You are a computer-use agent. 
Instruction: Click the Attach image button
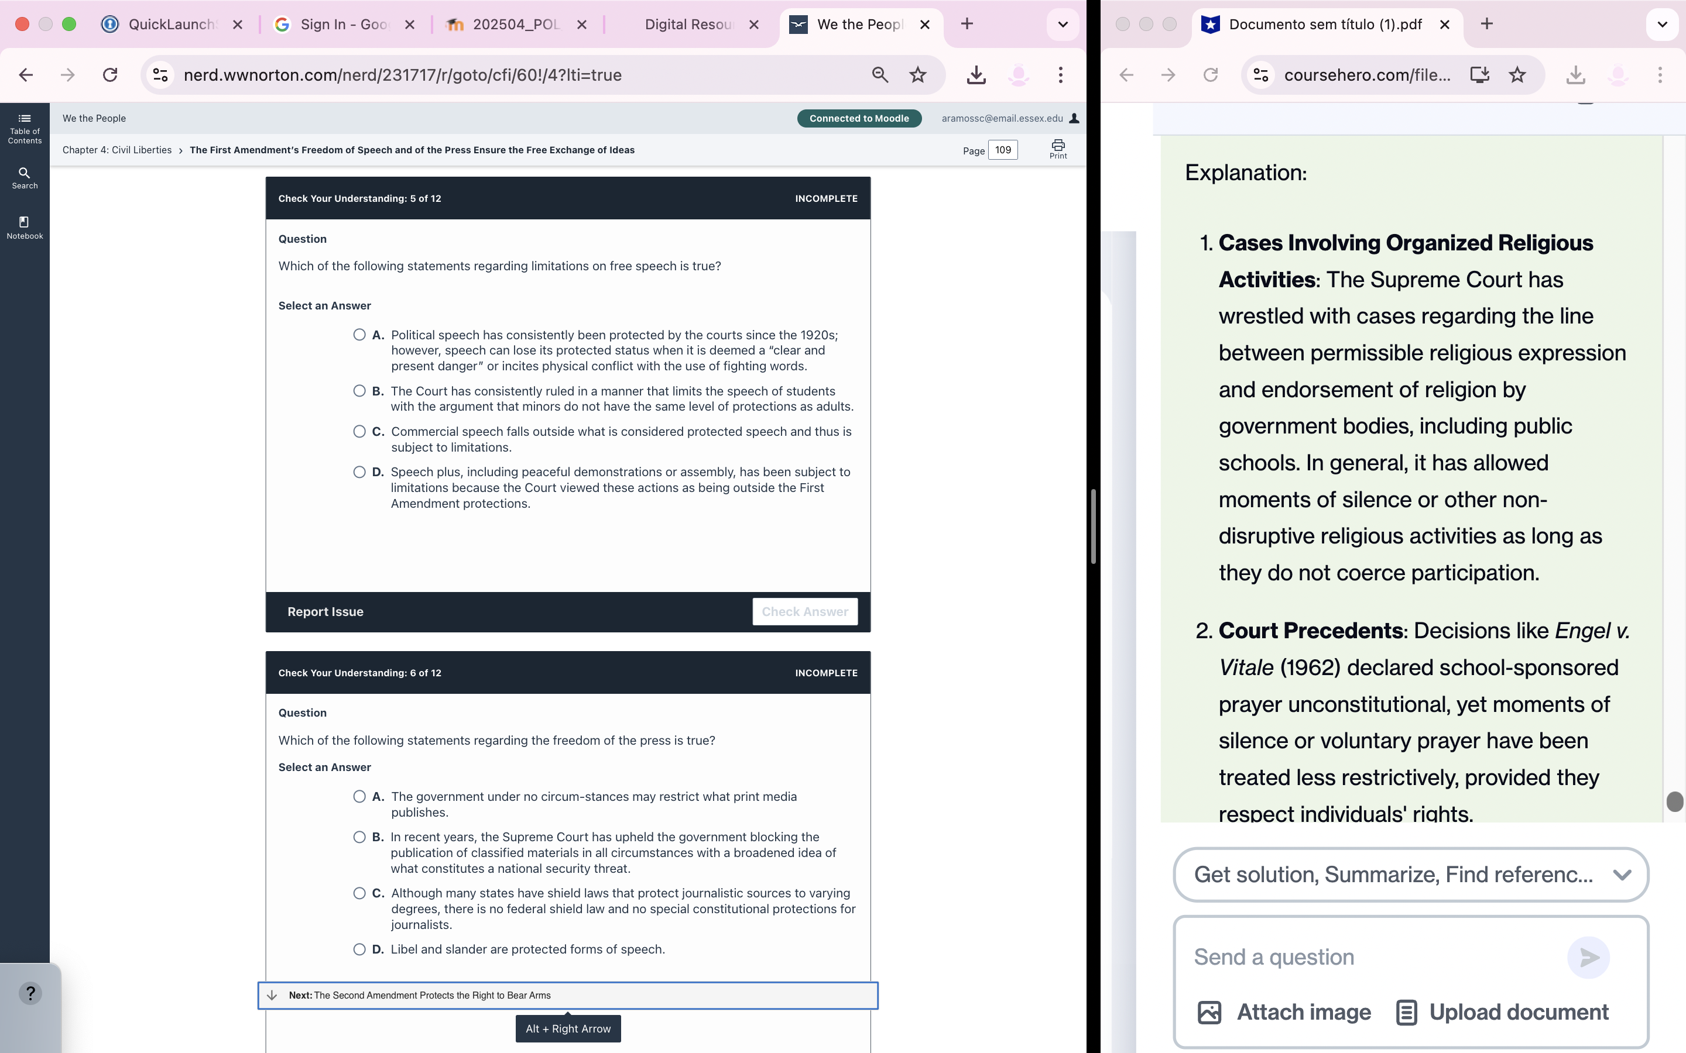coord(1284,1012)
